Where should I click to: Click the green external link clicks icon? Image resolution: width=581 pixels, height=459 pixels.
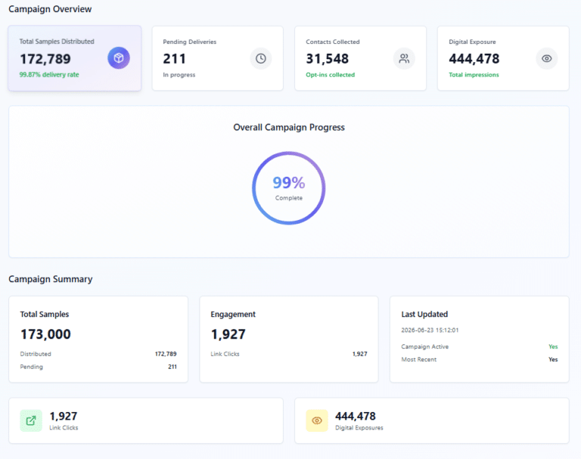(31, 420)
